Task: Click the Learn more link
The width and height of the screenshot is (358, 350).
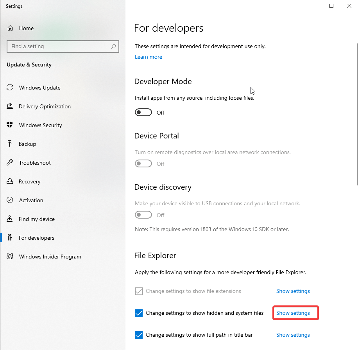Action: click(148, 57)
